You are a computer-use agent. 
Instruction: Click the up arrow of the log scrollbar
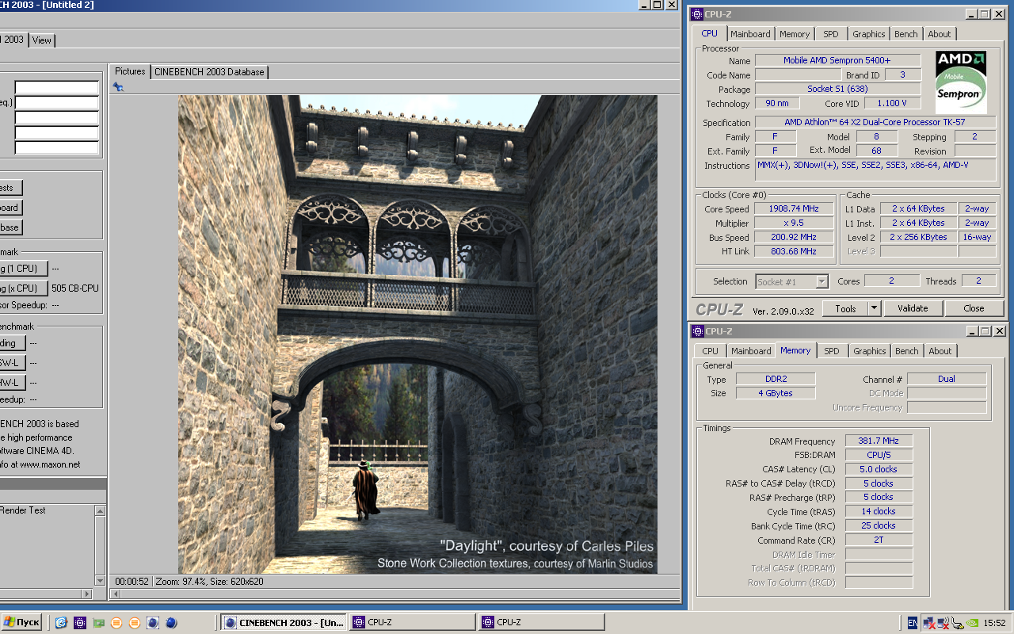(100, 512)
